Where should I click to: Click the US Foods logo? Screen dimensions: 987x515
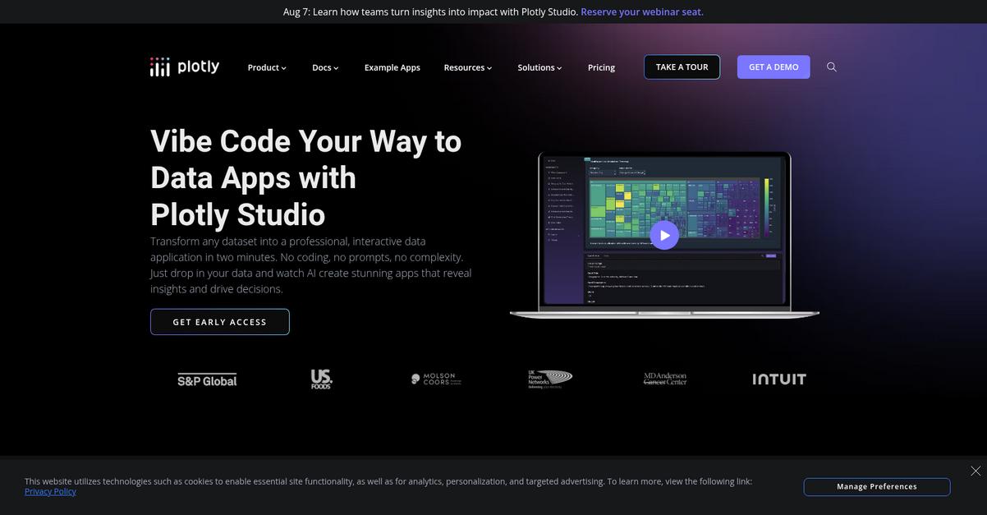pyautogui.click(x=322, y=379)
